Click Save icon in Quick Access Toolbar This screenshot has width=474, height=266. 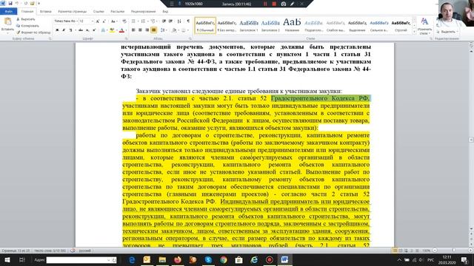pos(10,3)
